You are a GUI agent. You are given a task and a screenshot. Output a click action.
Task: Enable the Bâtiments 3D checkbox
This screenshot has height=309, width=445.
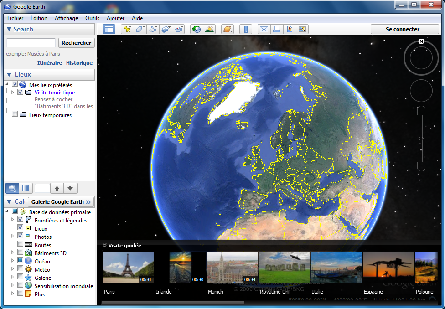[20, 252]
